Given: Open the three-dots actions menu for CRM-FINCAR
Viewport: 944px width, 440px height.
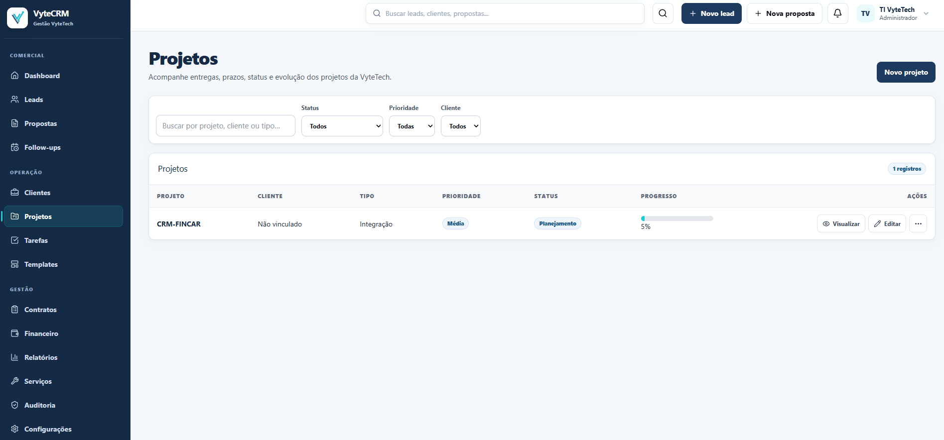Looking at the screenshot, I should [918, 224].
